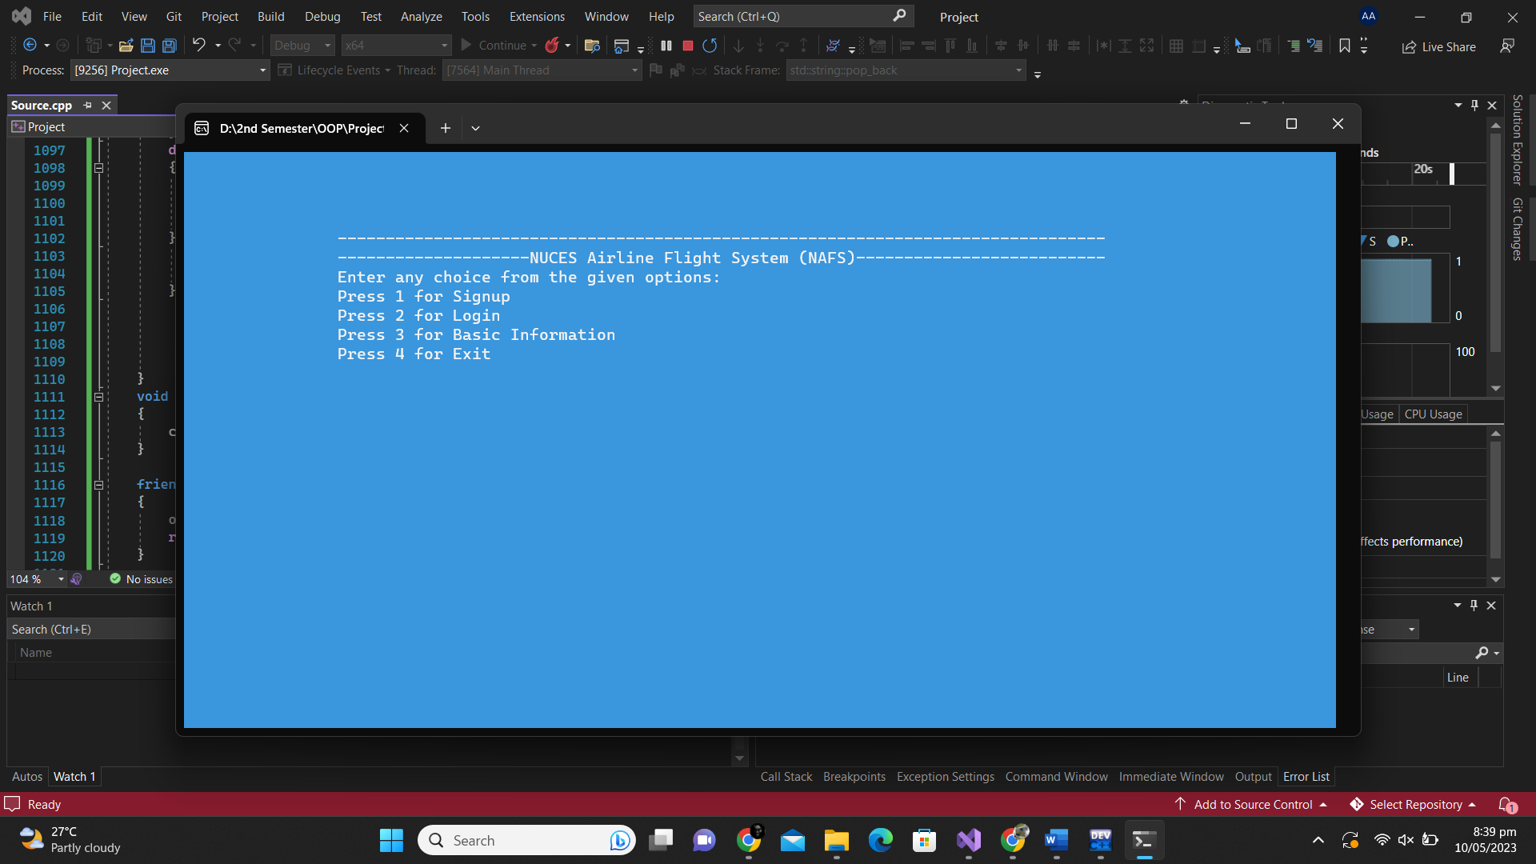The width and height of the screenshot is (1536, 864).
Task: Collapse code block at line 1116
Action: pos(98,485)
